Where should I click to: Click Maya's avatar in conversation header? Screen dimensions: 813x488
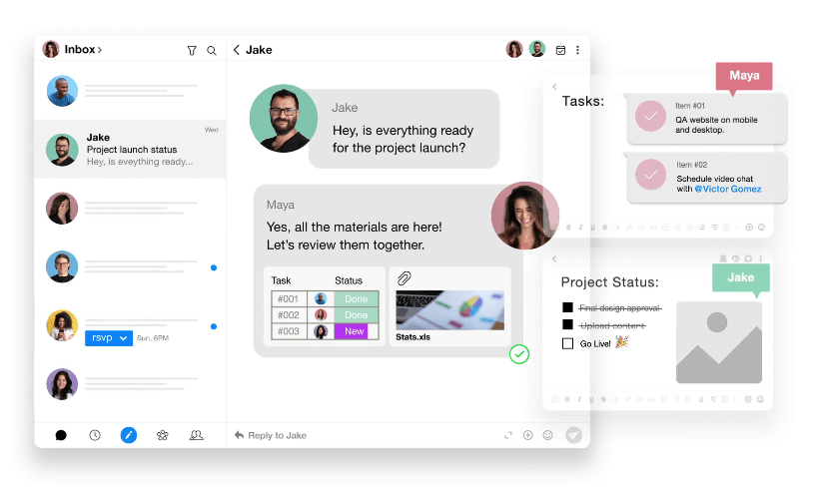[x=514, y=49]
